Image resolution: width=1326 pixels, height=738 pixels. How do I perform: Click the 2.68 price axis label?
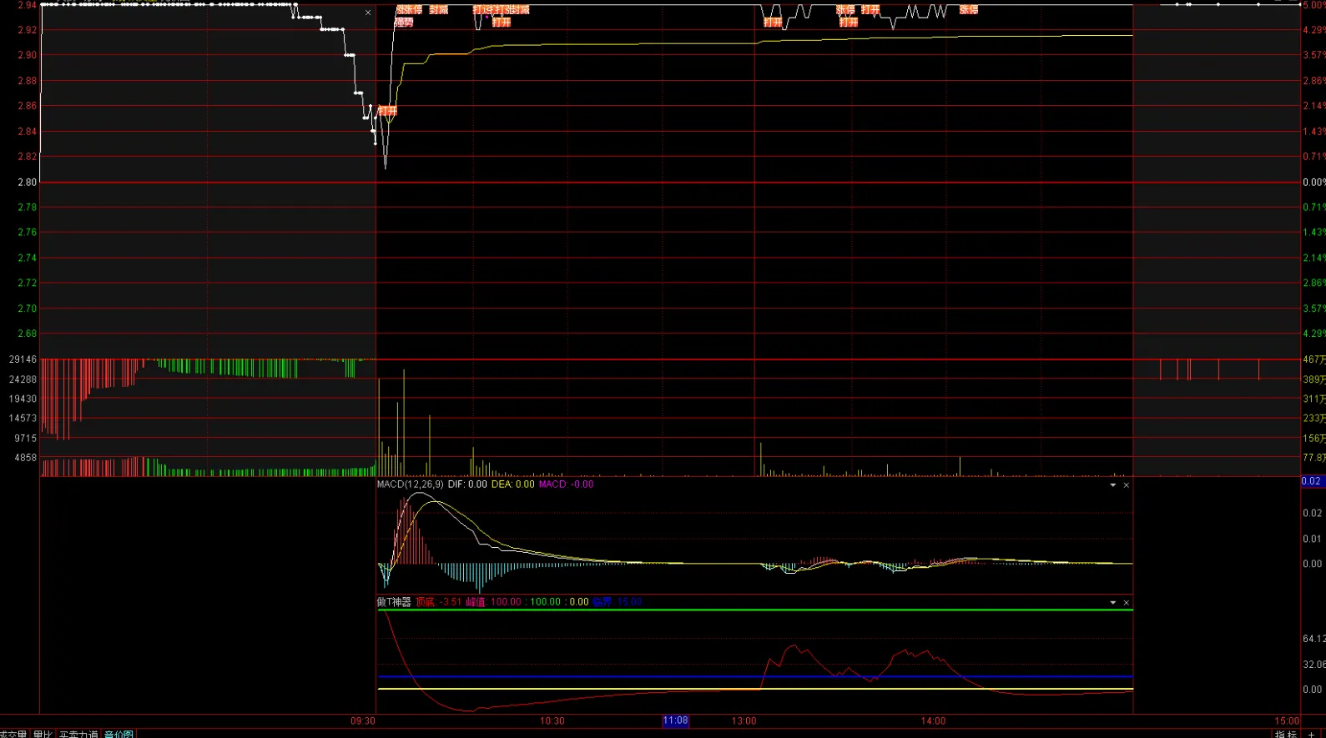click(28, 334)
